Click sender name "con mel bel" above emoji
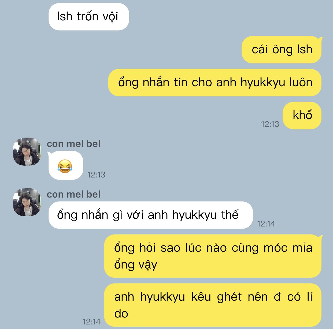 [74, 144]
